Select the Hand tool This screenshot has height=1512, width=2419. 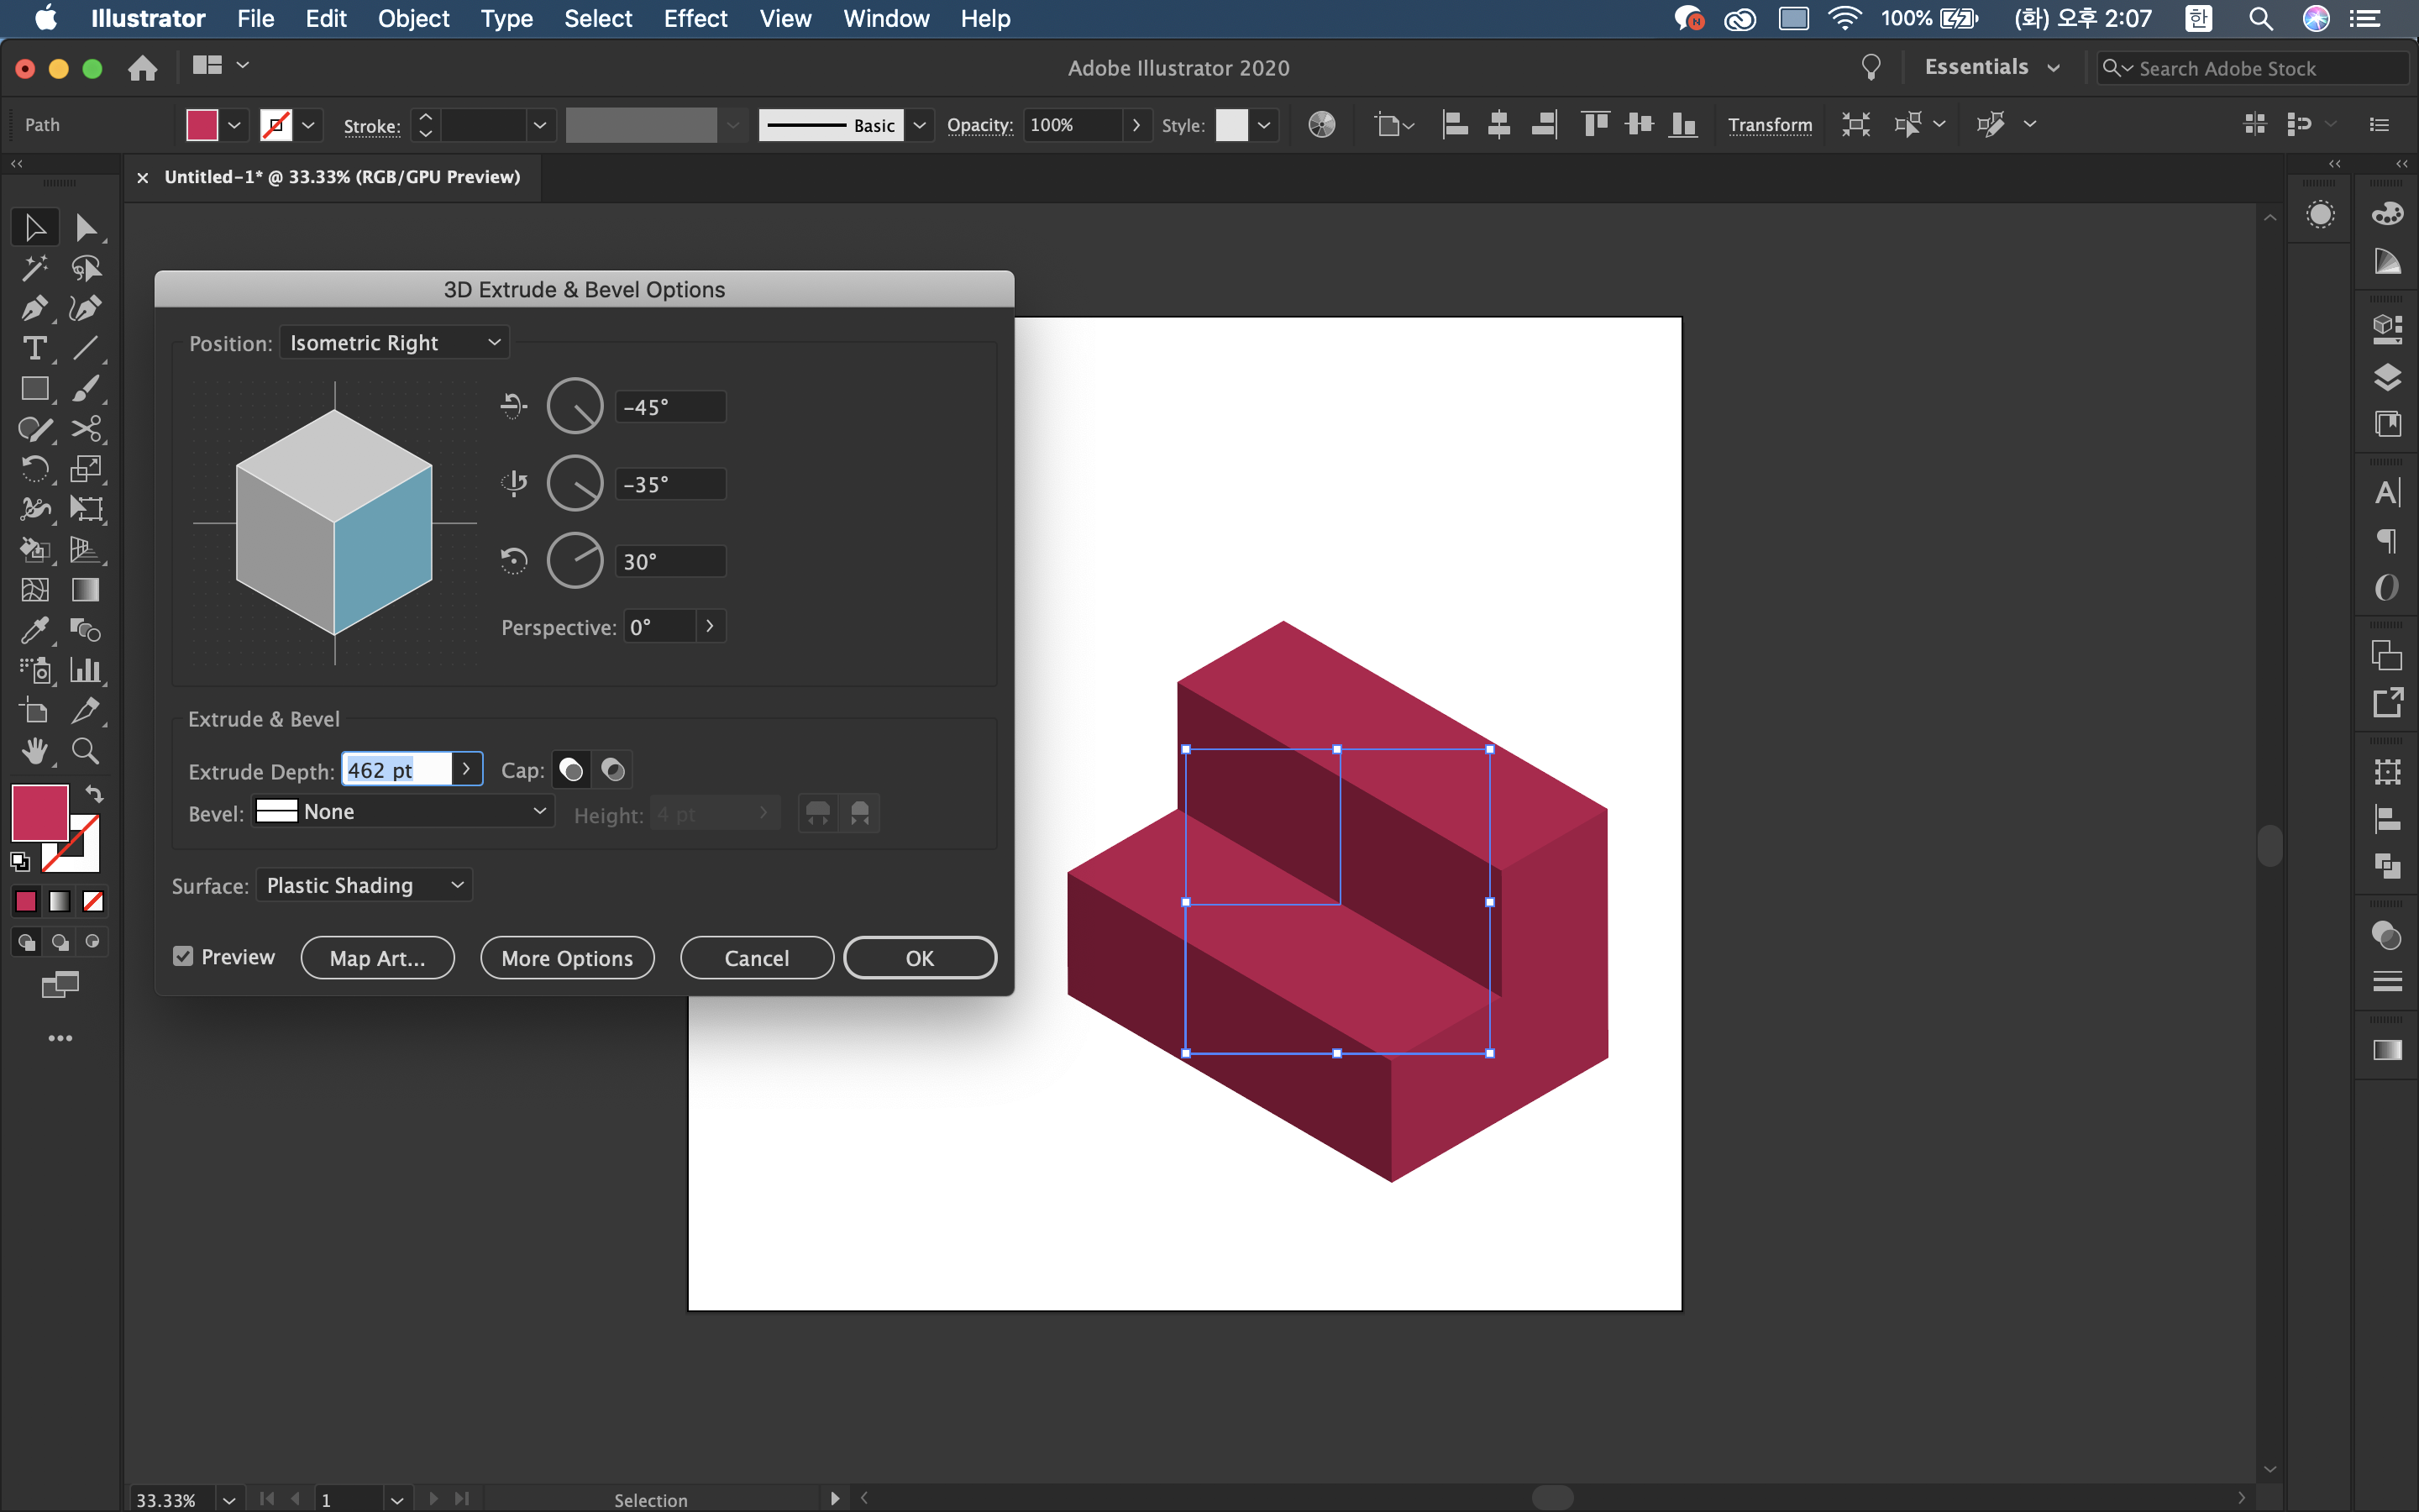(x=33, y=751)
